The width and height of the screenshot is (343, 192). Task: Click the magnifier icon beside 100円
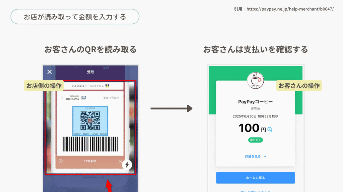pyautogui.click(x=270, y=130)
